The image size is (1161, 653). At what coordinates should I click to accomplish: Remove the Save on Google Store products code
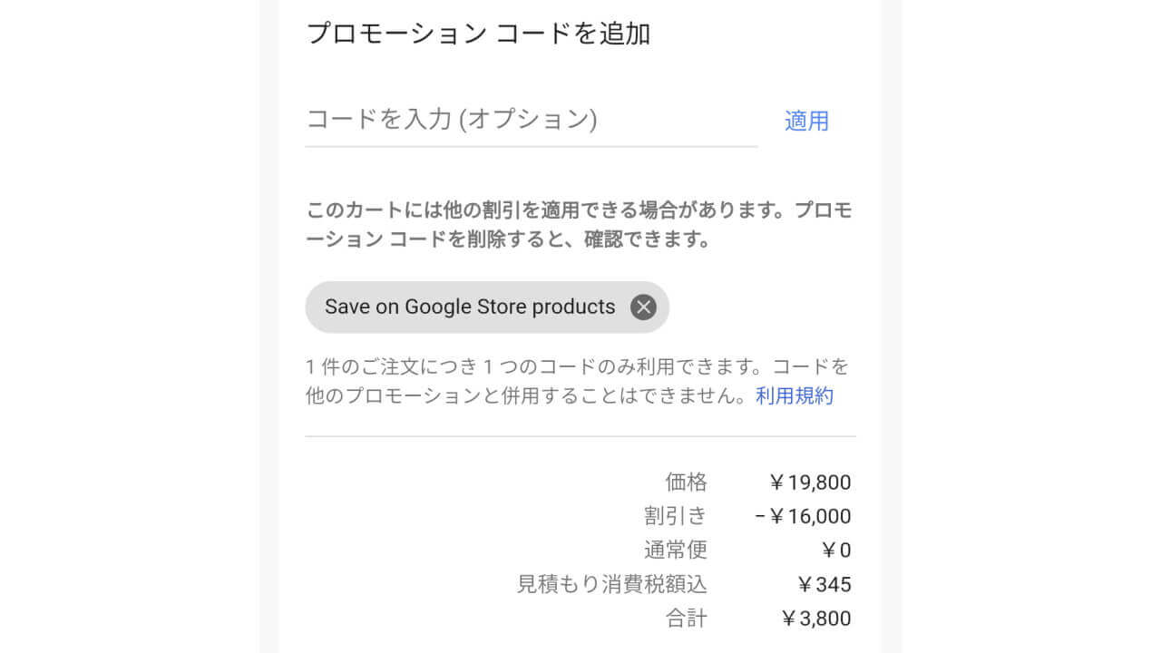point(643,307)
